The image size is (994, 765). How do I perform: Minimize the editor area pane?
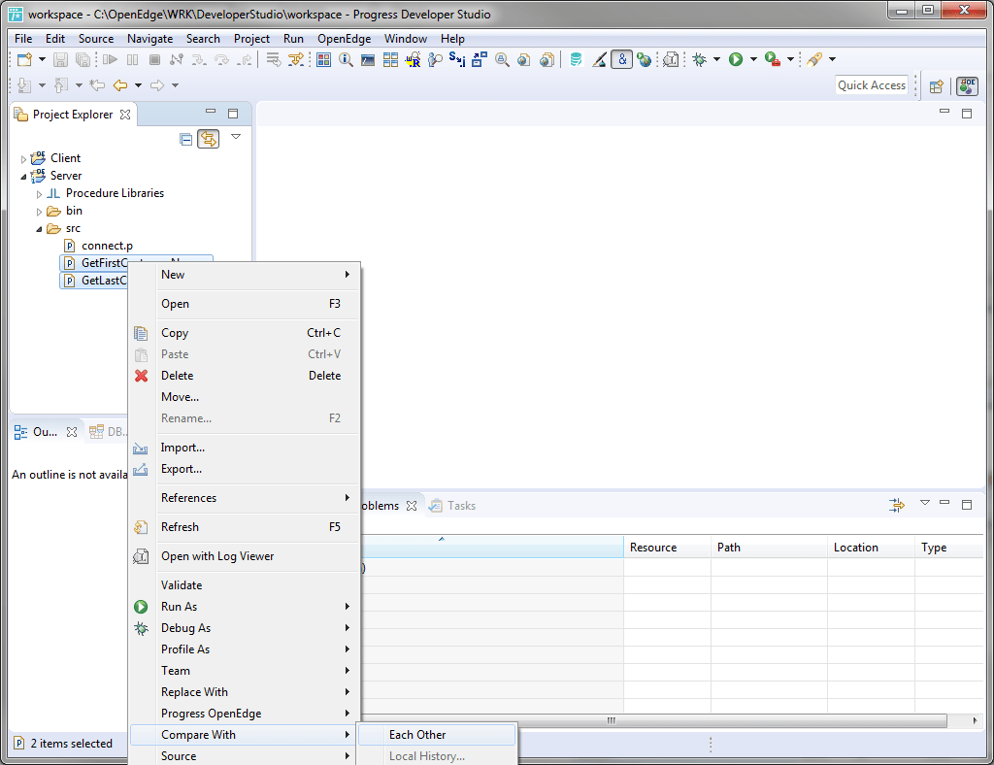point(944,112)
